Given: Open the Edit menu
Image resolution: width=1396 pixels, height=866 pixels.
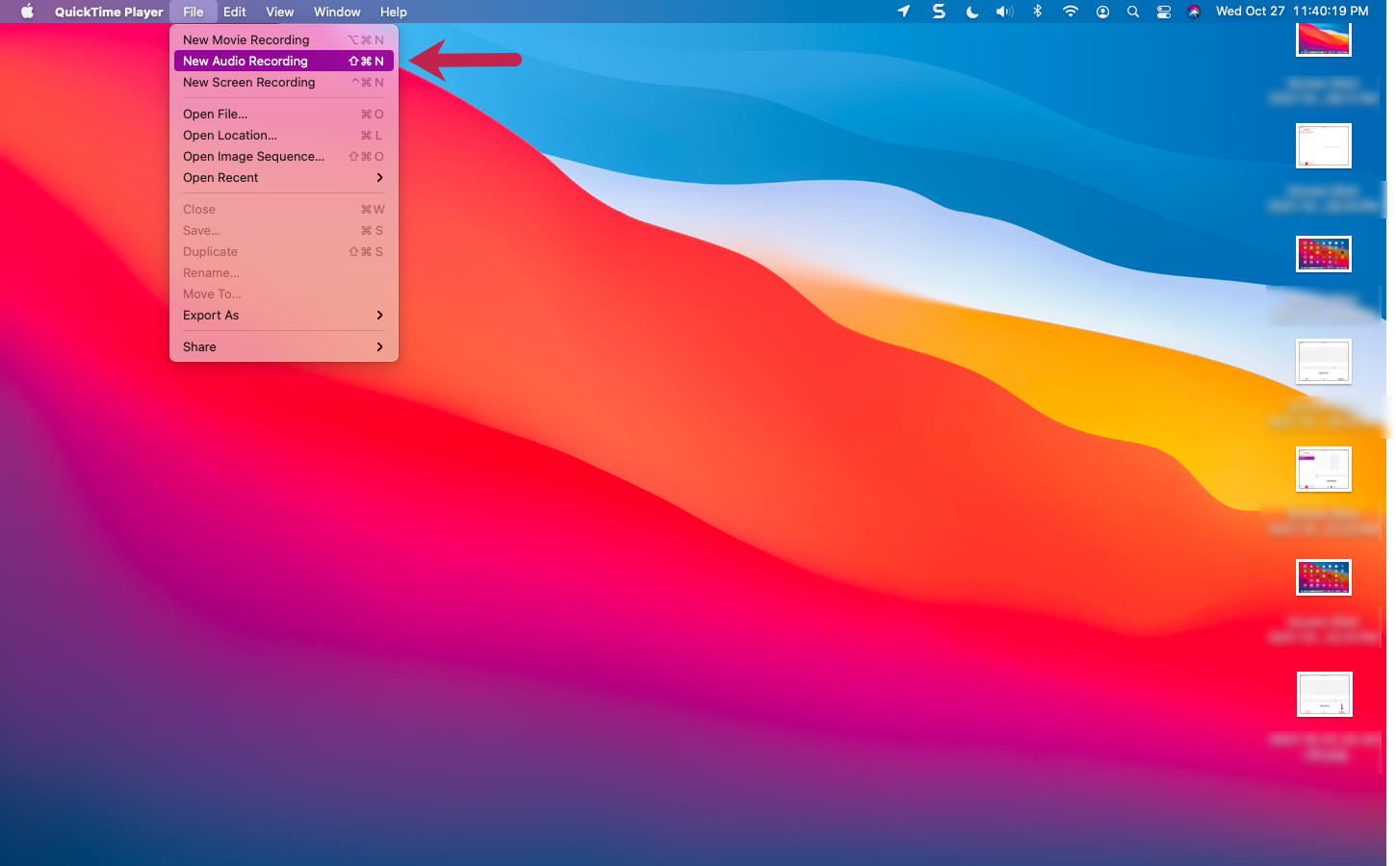Looking at the screenshot, I should (x=234, y=12).
